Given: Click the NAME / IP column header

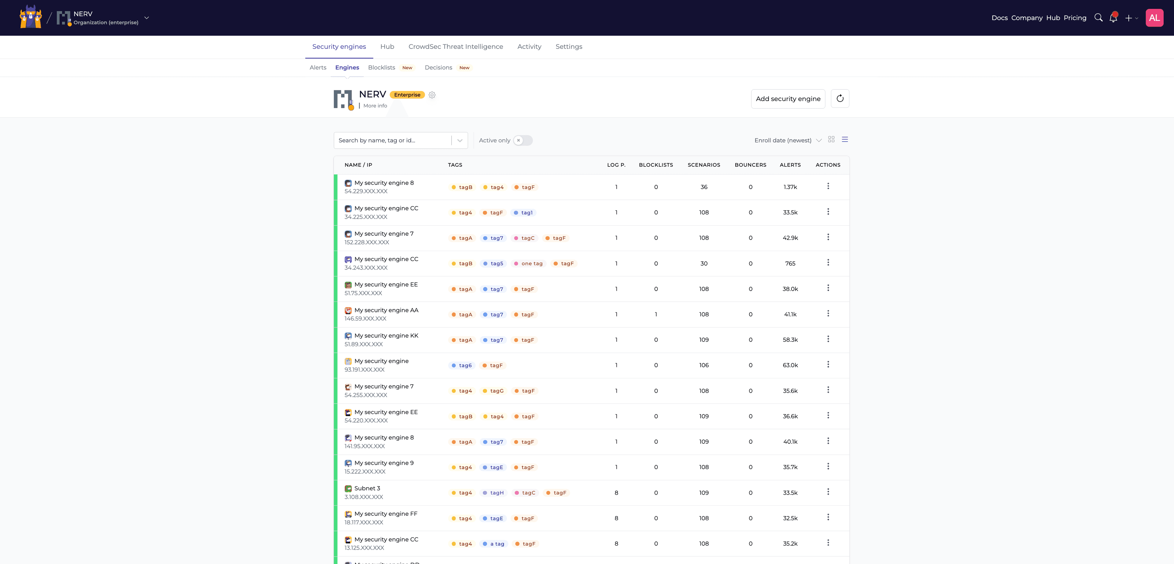Looking at the screenshot, I should pos(358,165).
